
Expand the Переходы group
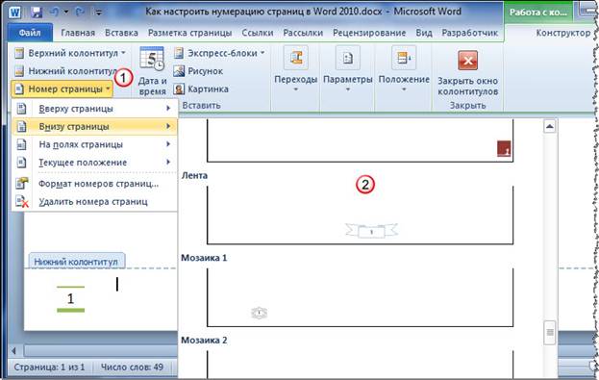(296, 69)
